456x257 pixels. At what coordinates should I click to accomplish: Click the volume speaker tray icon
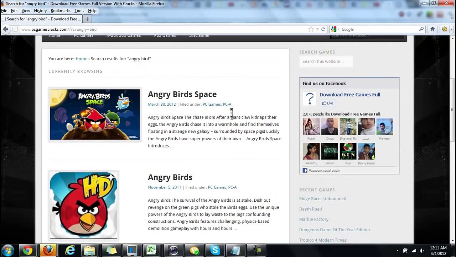point(422,251)
